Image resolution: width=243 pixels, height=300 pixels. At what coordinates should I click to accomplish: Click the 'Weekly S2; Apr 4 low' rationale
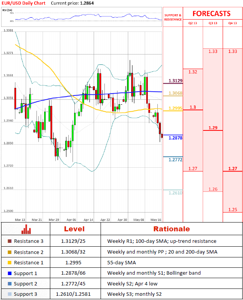[x=132, y=284]
